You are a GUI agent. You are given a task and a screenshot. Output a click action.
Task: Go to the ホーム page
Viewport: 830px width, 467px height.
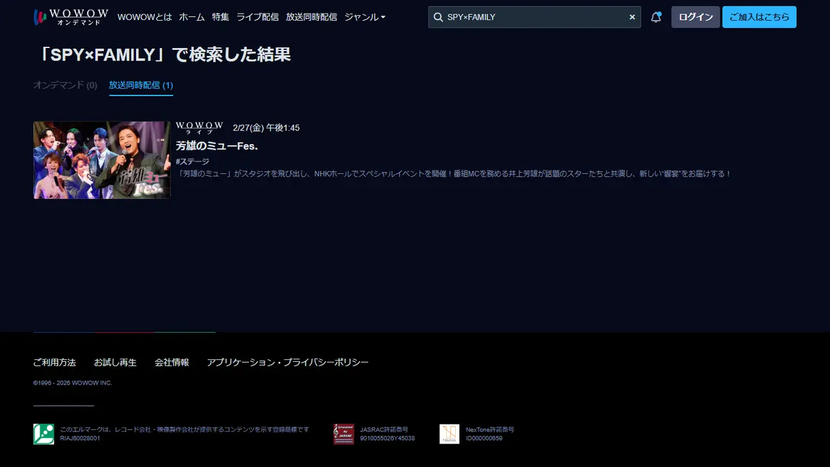click(191, 17)
